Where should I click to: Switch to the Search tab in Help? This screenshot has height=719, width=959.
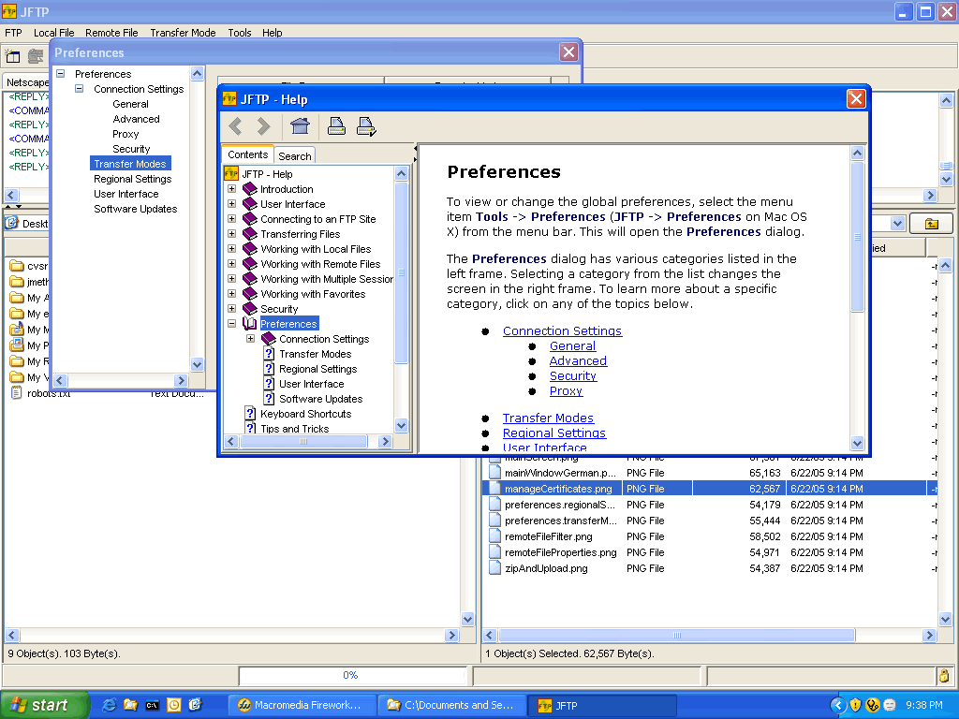pyautogui.click(x=295, y=156)
